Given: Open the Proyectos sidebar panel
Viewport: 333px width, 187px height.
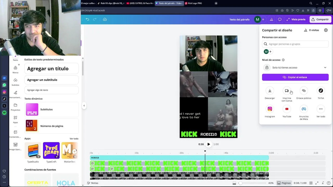Looking at the screenshot, I should pyautogui.click(x=15, y=107).
